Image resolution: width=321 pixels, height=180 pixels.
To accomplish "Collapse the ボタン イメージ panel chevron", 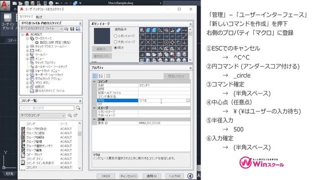I will pyautogui.click(x=191, y=24).
